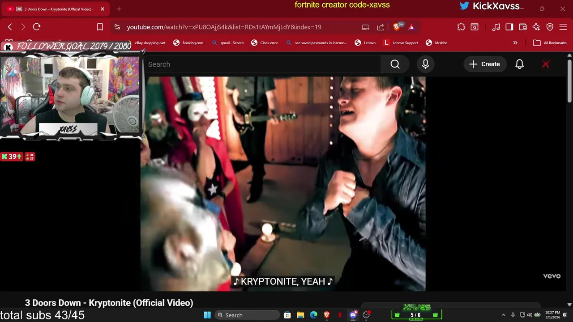Bookmark this page using the bookmark icon

(x=100, y=27)
